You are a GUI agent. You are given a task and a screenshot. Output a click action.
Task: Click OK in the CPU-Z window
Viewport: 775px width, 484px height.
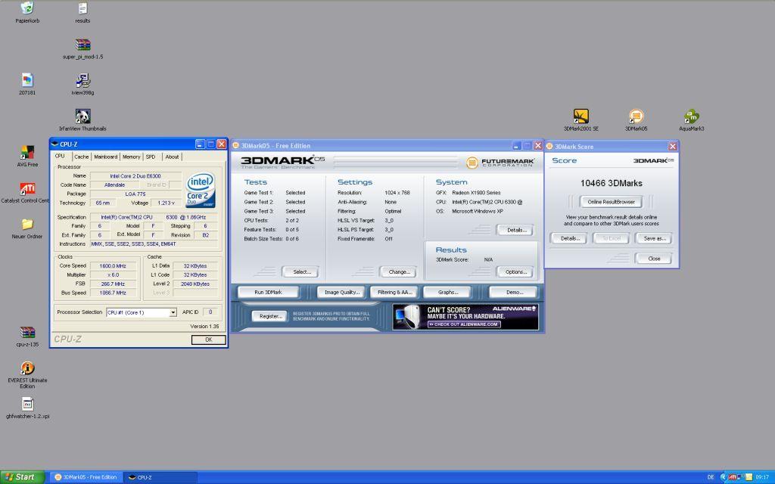pyautogui.click(x=209, y=340)
